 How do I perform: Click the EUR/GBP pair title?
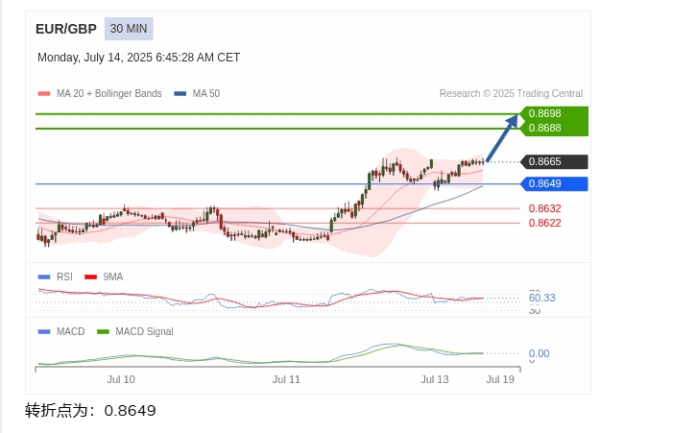[66, 29]
